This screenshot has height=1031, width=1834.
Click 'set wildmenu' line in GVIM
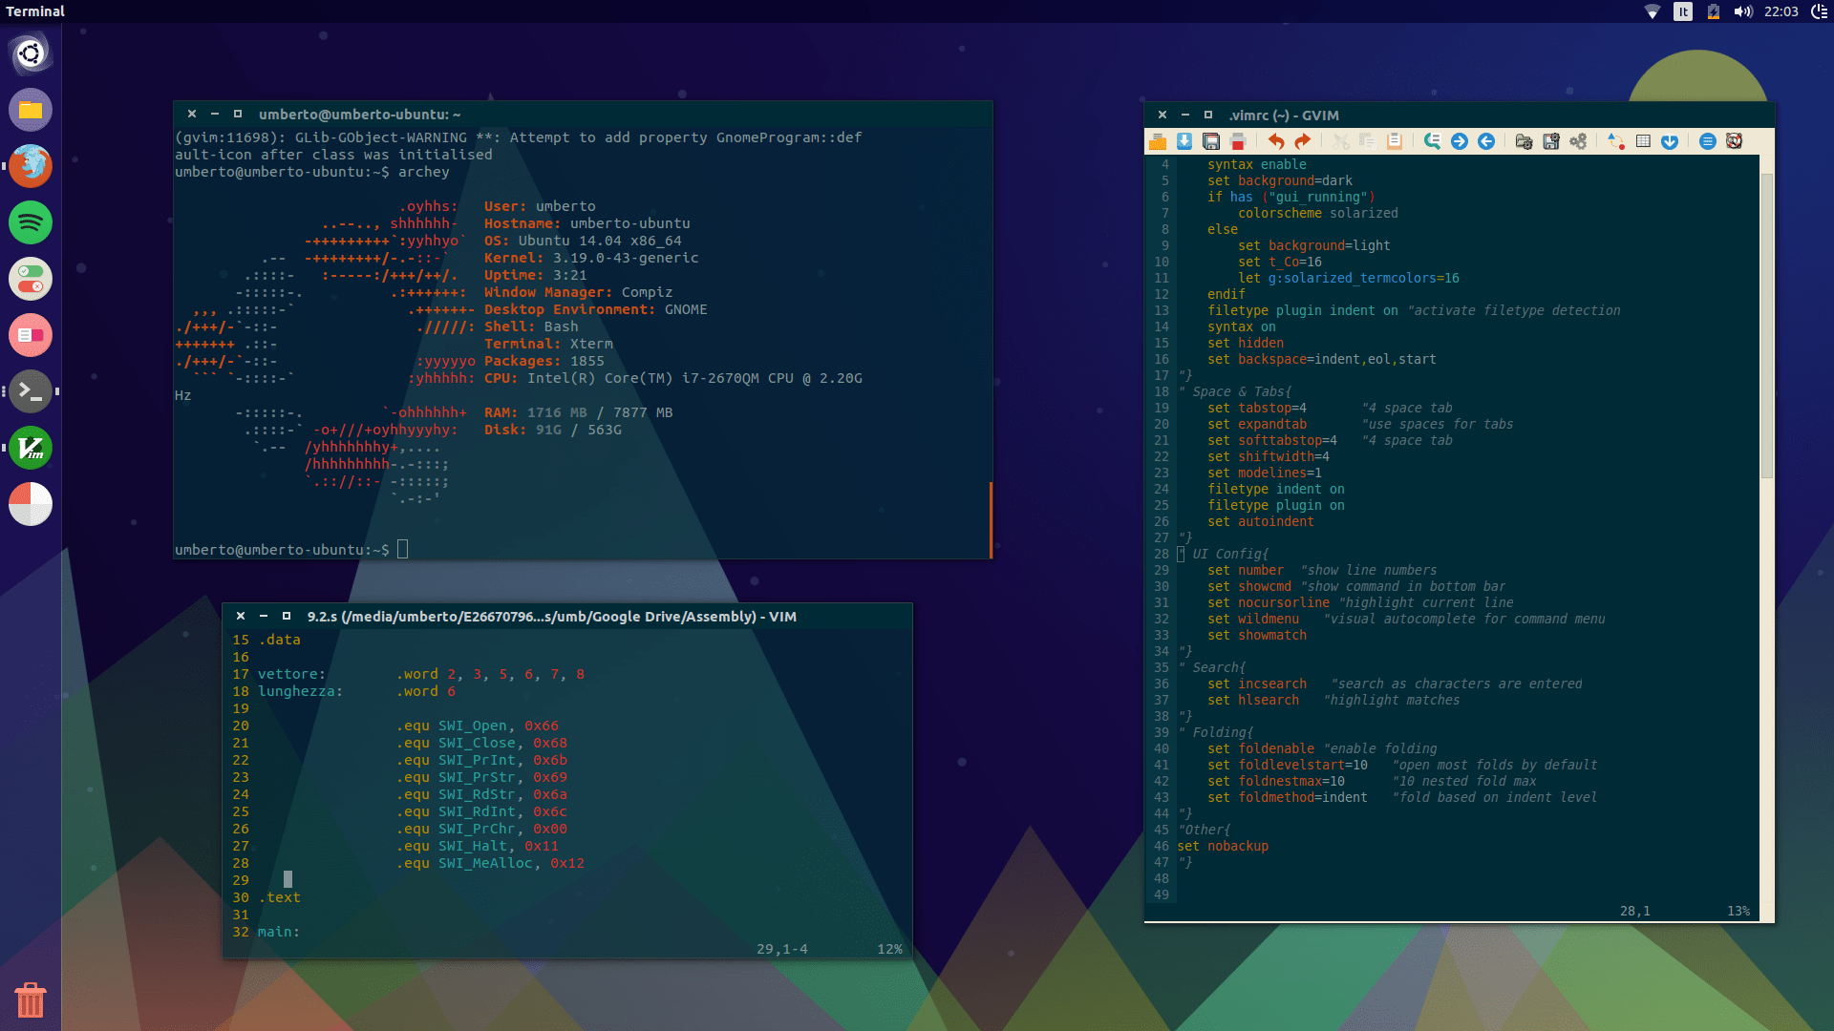point(1253,619)
